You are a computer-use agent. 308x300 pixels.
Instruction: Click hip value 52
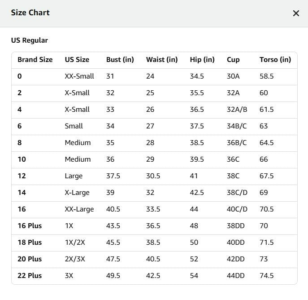click(x=194, y=259)
